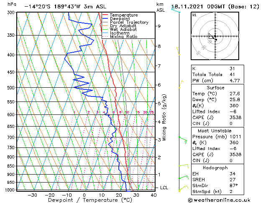The height and width of the screenshot is (203, 263).
Task: Click the 'LCL' marker label
Action: pos(164,188)
